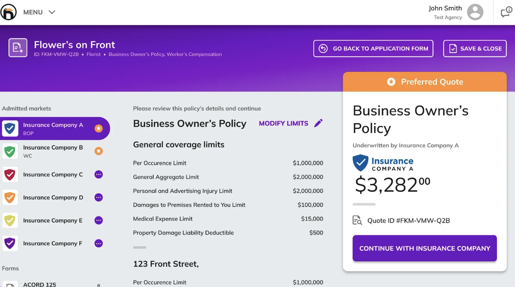Open more options for Insurance Company C
This screenshot has height=287, width=515.
pyautogui.click(x=98, y=174)
